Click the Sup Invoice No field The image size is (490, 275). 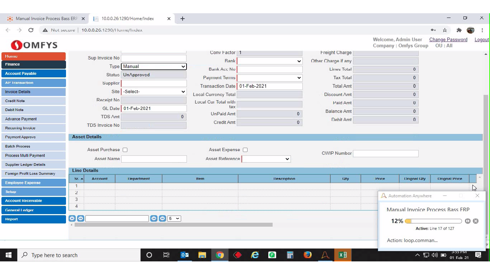pyautogui.click(x=154, y=58)
